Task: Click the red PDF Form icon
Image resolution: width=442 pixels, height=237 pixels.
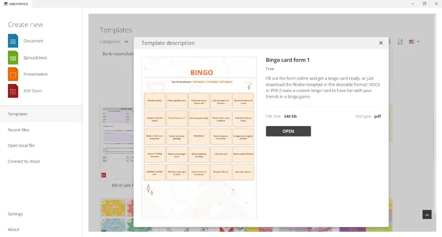Action: coord(13,91)
